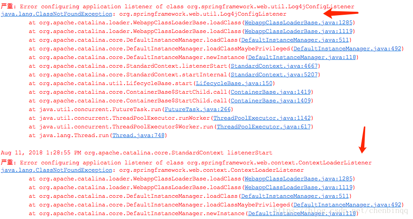
Task: Click the 严重 error line mentioning Log4jConfigListener
Action: click(178, 7)
